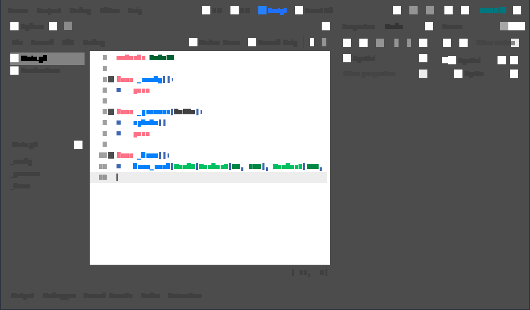Go to previous edited script arrow
The width and height of the screenshot is (530, 310).
click(x=311, y=42)
